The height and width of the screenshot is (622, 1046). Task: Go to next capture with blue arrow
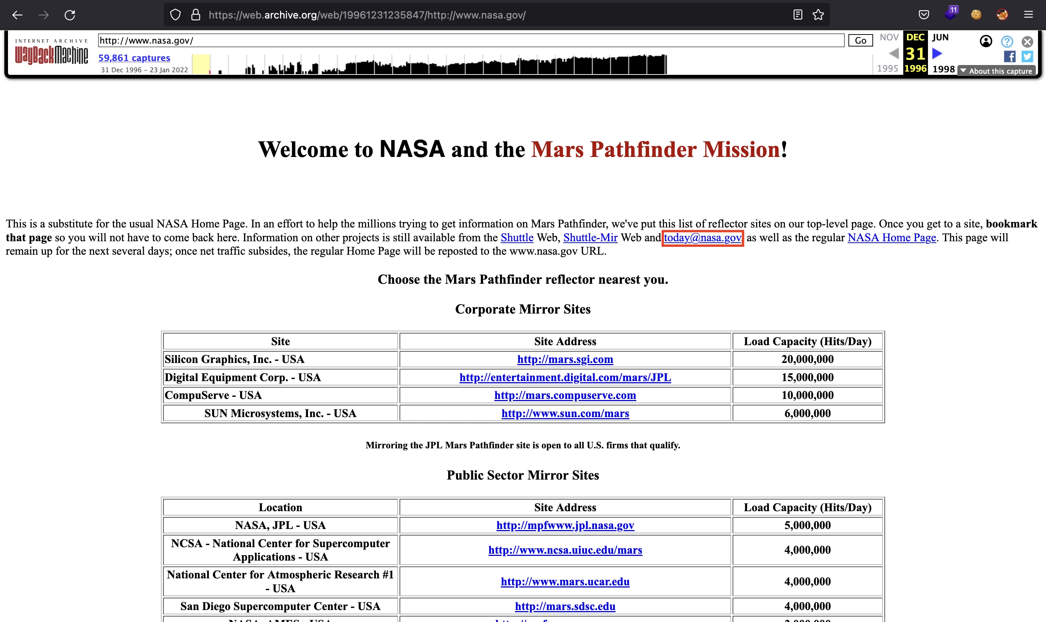click(x=937, y=54)
